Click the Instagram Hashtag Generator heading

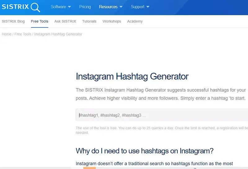point(132,76)
